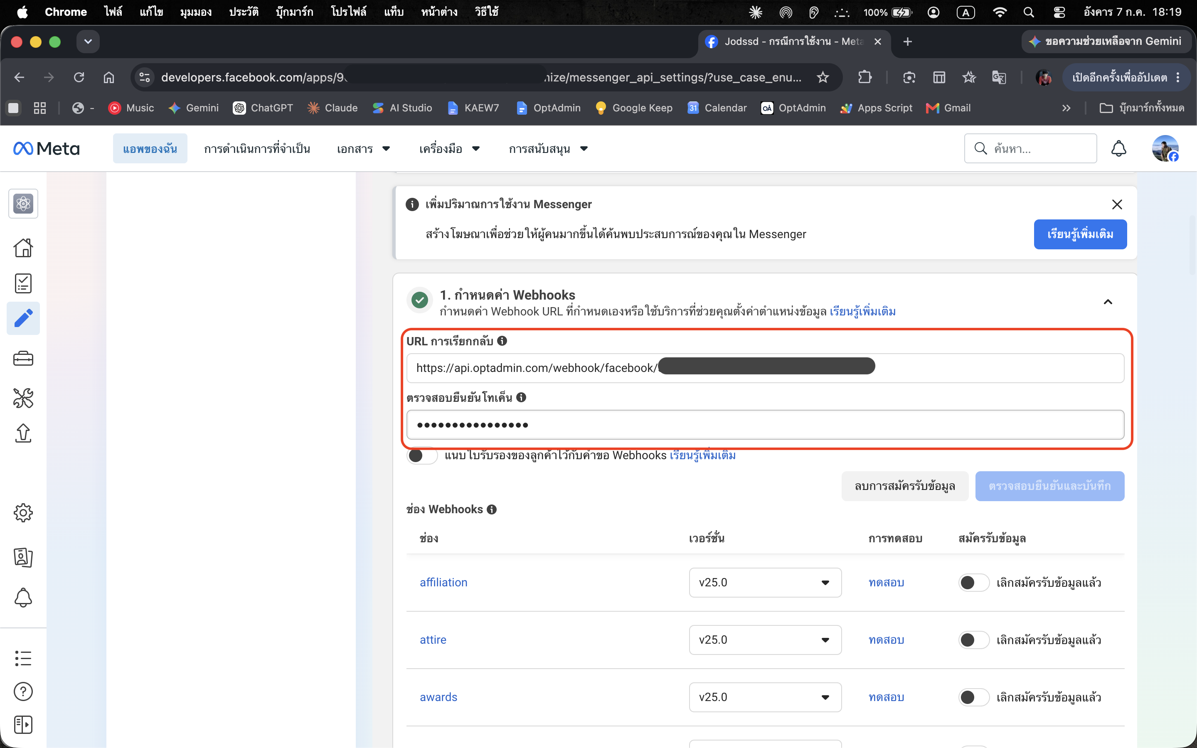Open the เครื่องมือ menu in Meta header
This screenshot has width=1197, height=748.
pos(449,148)
